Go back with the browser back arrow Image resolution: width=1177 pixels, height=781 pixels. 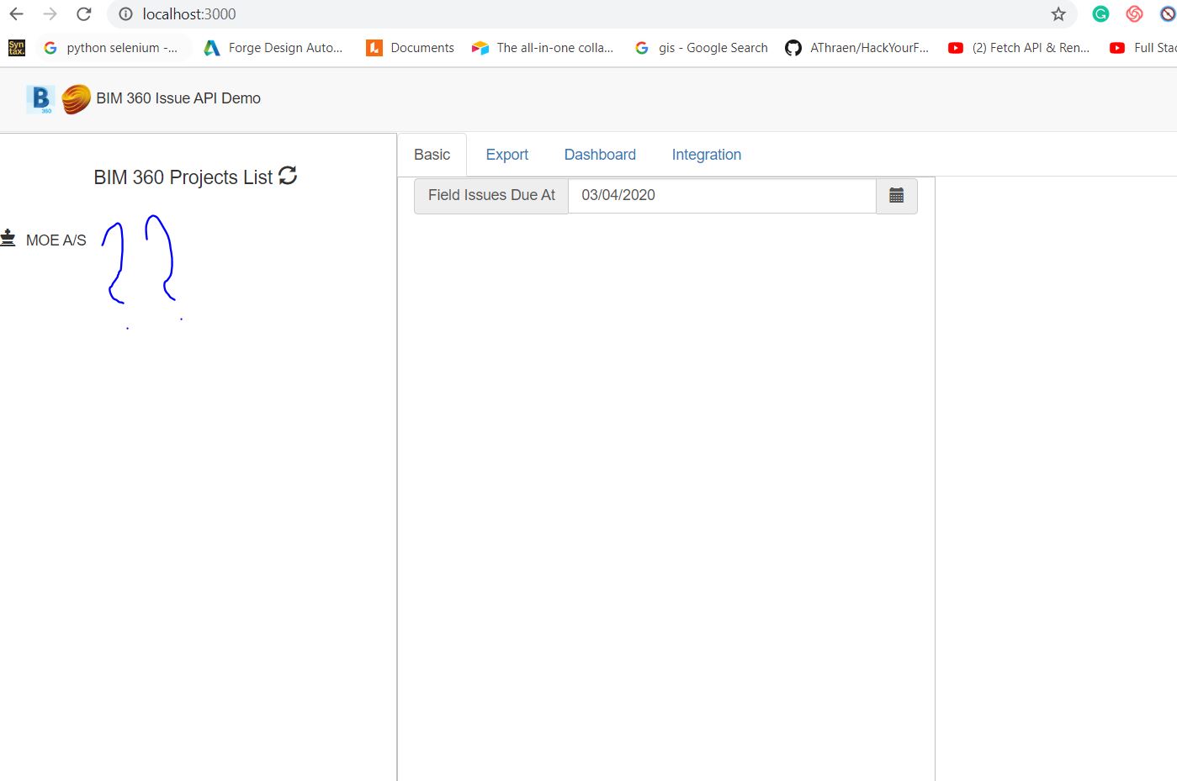click(x=16, y=14)
